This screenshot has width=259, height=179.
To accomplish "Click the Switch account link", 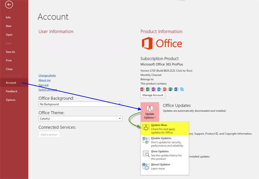I will coord(48,89).
